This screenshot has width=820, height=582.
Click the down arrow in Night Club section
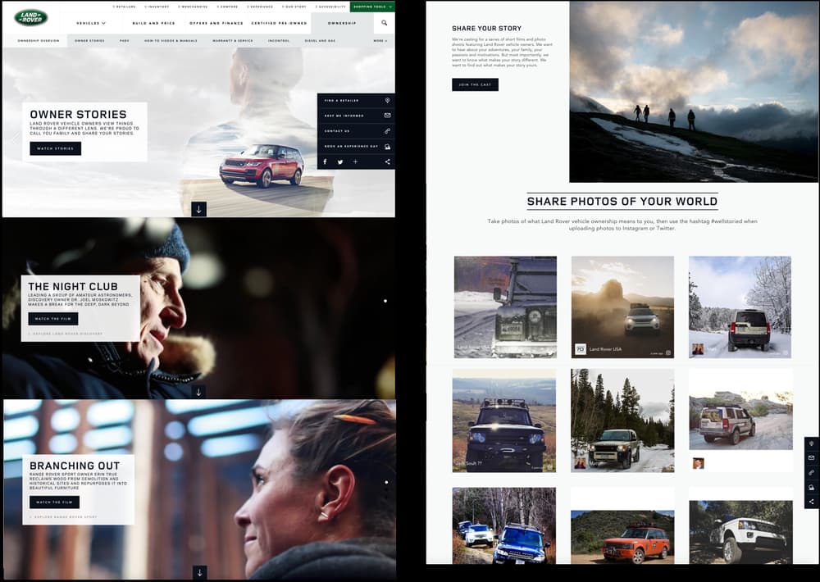[x=198, y=392]
